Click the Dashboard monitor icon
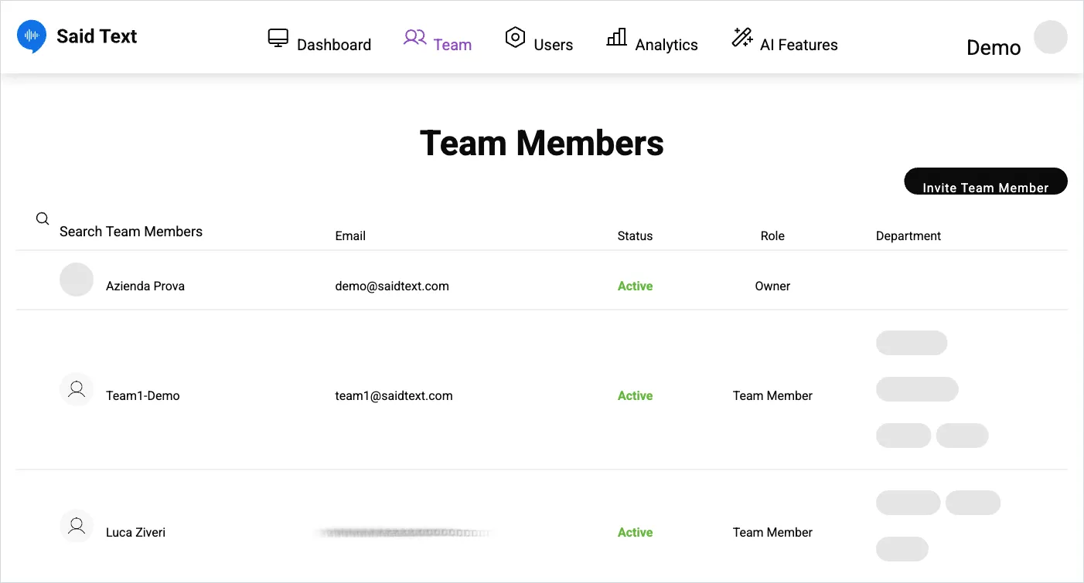The width and height of the screenshot is (1084, 583). pos(278,38)
